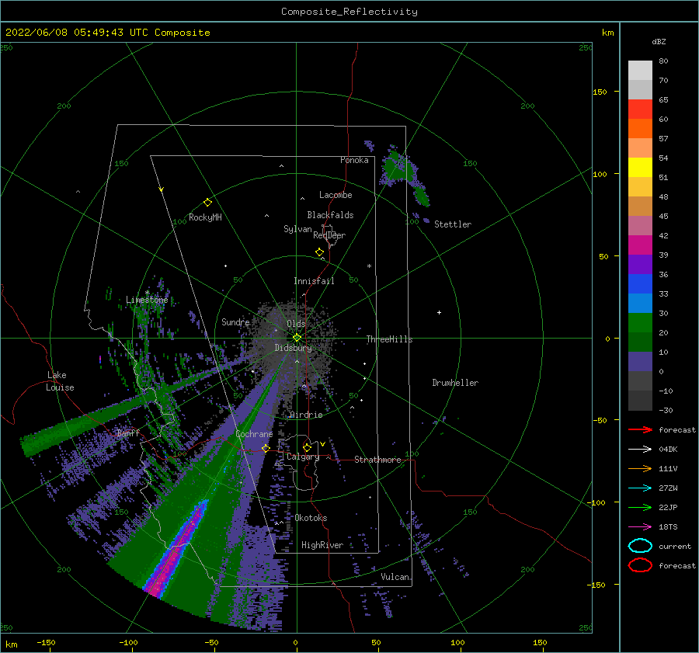Click the white plus marker north of Drumheller
The height and width of the screenshot is (653, 699).
[439, 312]
